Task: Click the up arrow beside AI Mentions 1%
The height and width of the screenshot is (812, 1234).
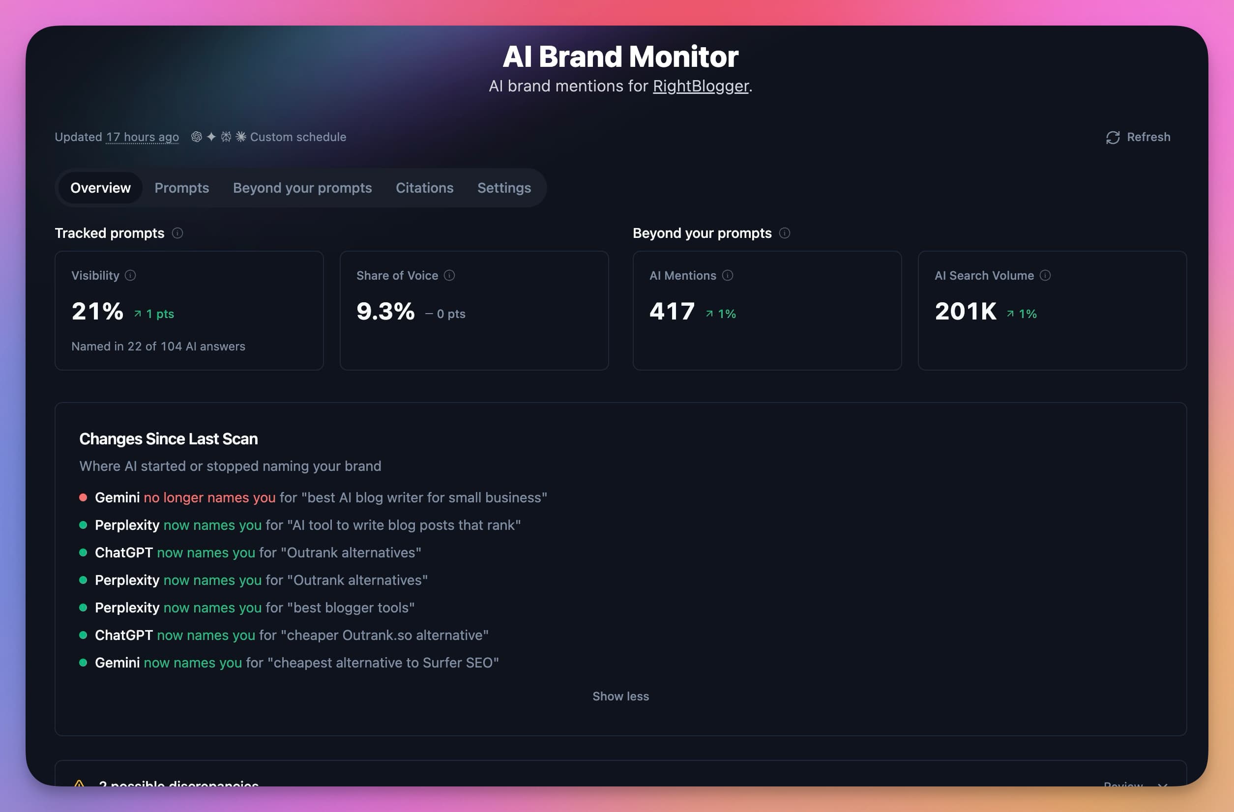Action: click(x=709, y=314)
